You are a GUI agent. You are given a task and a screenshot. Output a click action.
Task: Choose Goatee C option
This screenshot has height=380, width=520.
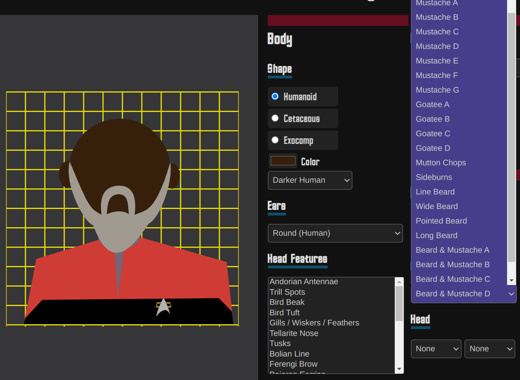(459, 133)
